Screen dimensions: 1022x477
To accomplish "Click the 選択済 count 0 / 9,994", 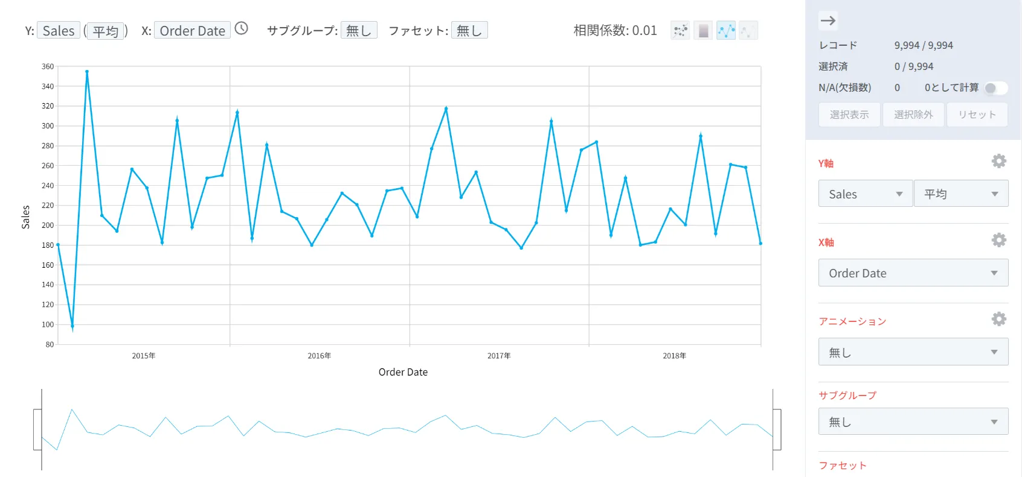I will click(914, 66).
